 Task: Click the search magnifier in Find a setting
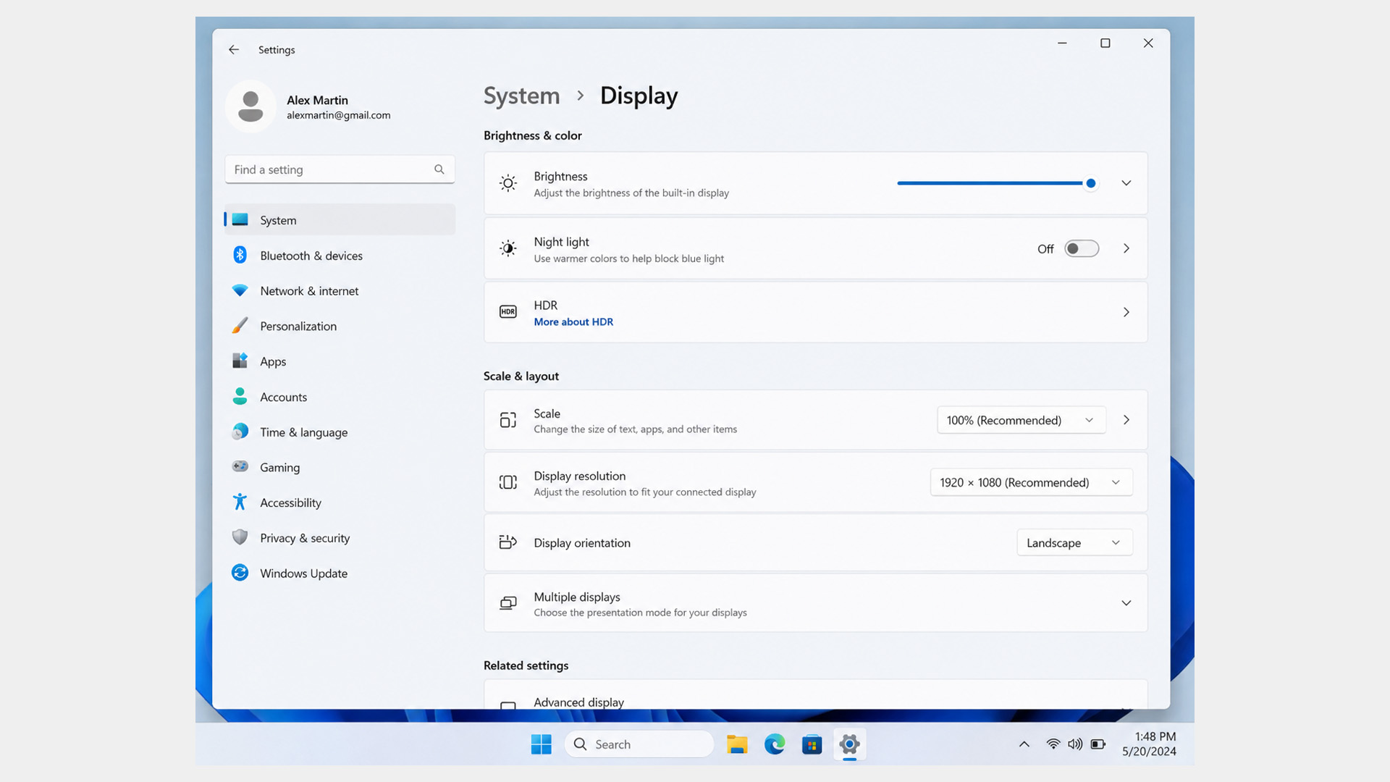click(x=439, y=169)
